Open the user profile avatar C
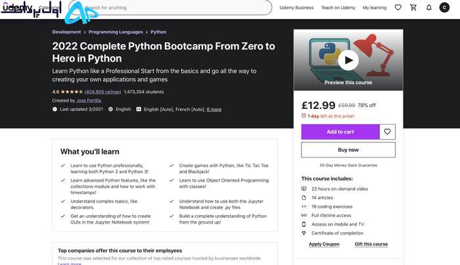 click(444, 8)
